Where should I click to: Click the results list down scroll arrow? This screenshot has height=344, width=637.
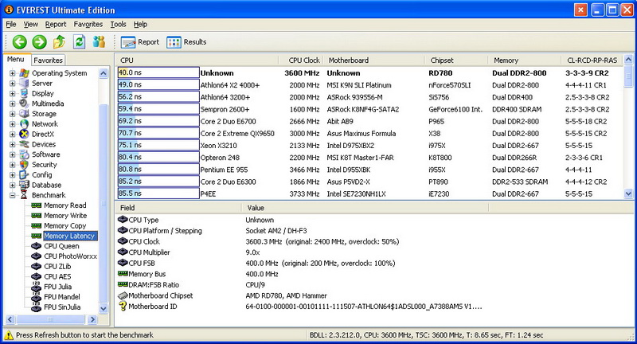point(628,194)
